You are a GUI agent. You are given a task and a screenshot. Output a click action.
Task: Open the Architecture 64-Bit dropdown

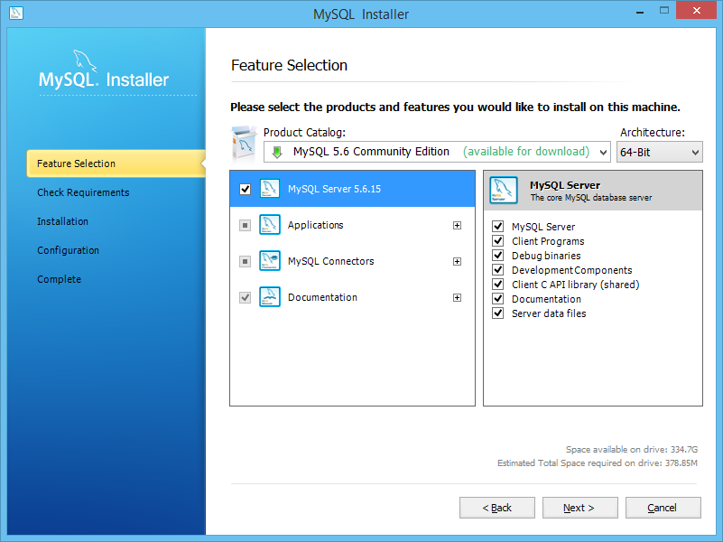pyautogui.click(x=660, y=152)
